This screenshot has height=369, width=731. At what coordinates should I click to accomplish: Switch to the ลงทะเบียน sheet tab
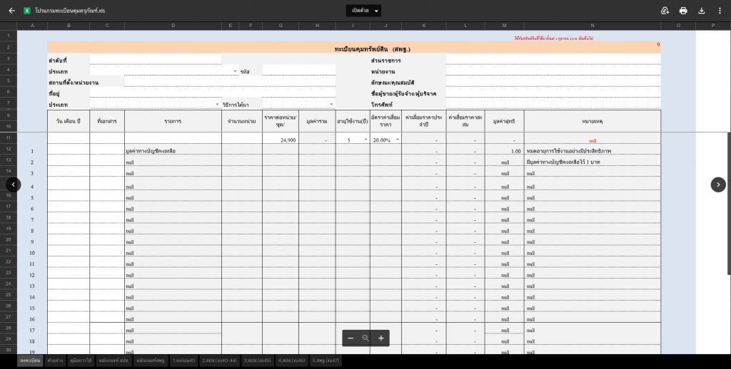30,360
